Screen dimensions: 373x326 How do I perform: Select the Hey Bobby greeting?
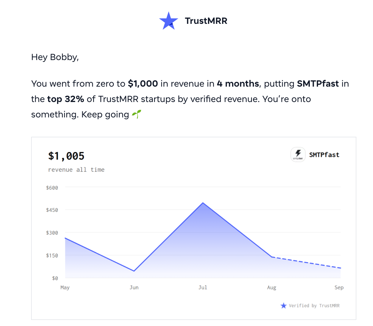tap(55, 57)
